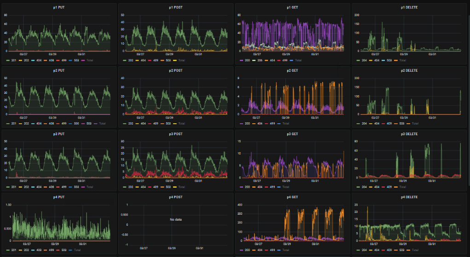Click the red 409 swatch in p2 POST legend
Screen dimensions: 470x257
tap(150, 123)
